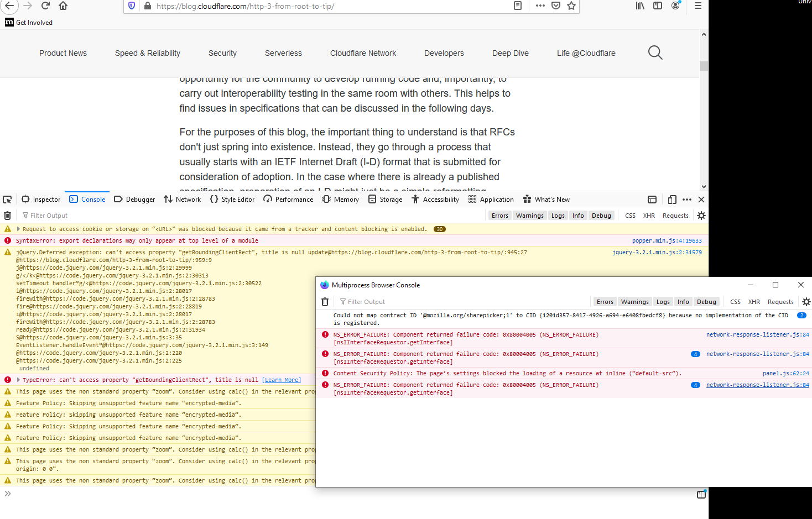812x519 pixels.
Task: Activate the element picker in DevTools
Action: click(x=7, y=200)
